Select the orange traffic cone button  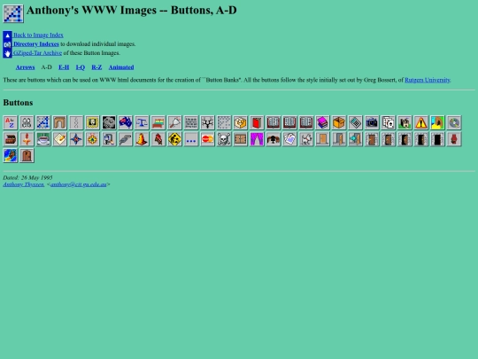tap(142, 139)
